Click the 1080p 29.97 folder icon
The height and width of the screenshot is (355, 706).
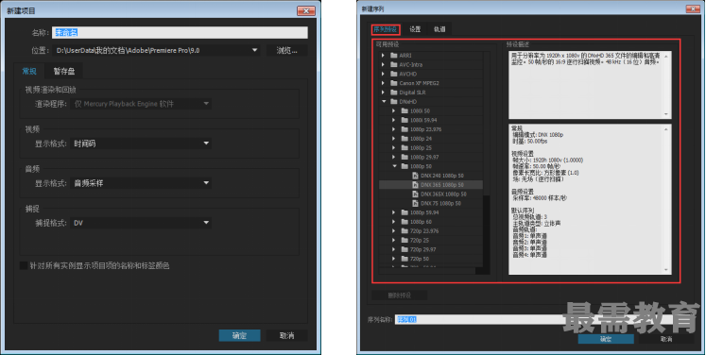click(405, 157)
